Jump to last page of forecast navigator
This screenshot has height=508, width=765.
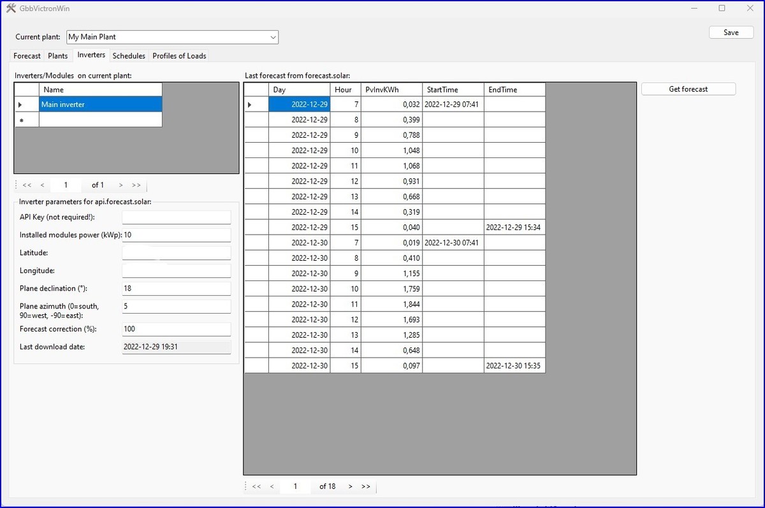365,486
